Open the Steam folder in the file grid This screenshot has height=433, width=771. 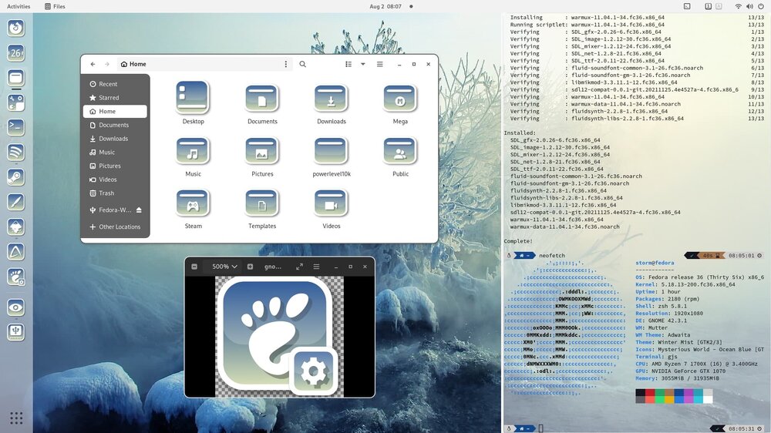(193, 204)
